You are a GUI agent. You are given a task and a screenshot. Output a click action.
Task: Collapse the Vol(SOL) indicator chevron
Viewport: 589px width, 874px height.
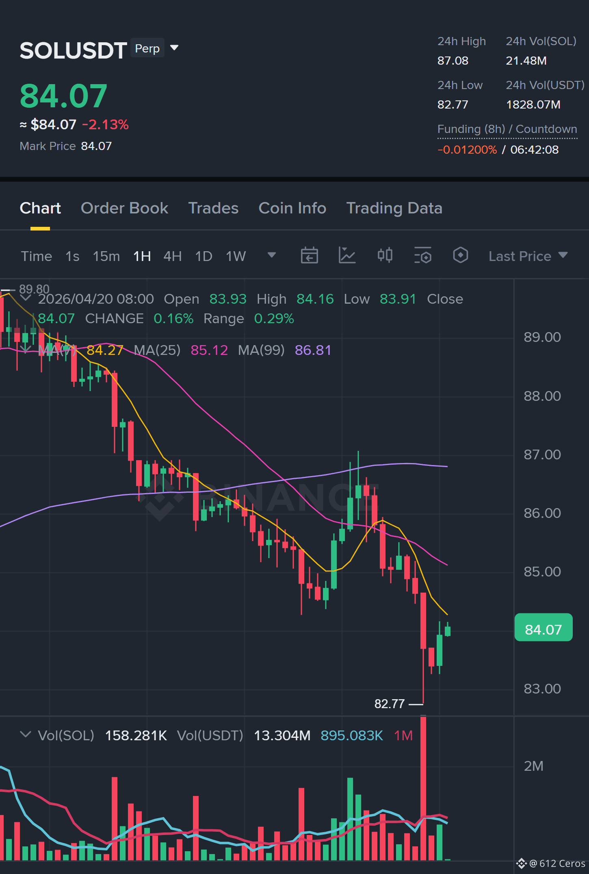pyautogui.click(x=25, y=735)
